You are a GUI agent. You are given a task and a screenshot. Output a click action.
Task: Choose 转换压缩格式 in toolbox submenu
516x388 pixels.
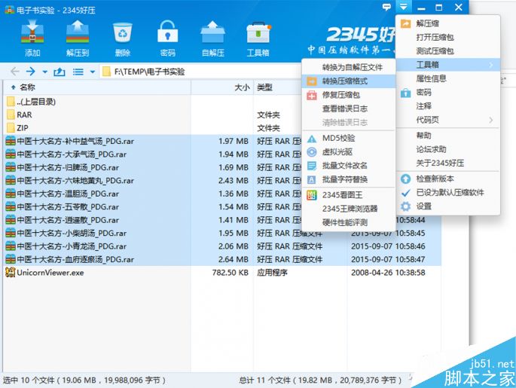[349, 81]
